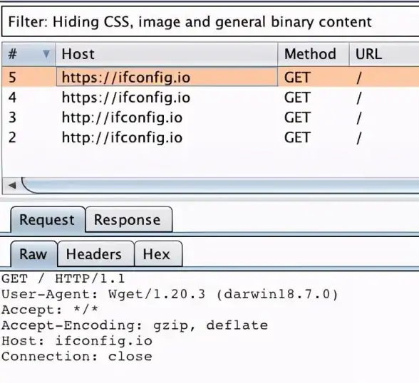The height and width of the screenshot is (383, 419).
Task: Click the Host: ifconfig.io header line
Action: click(x=77, y=341)
